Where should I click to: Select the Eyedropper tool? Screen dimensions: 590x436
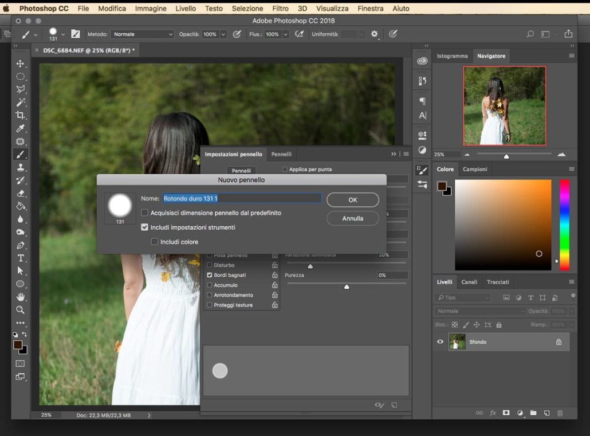click(x=20, y=128)
